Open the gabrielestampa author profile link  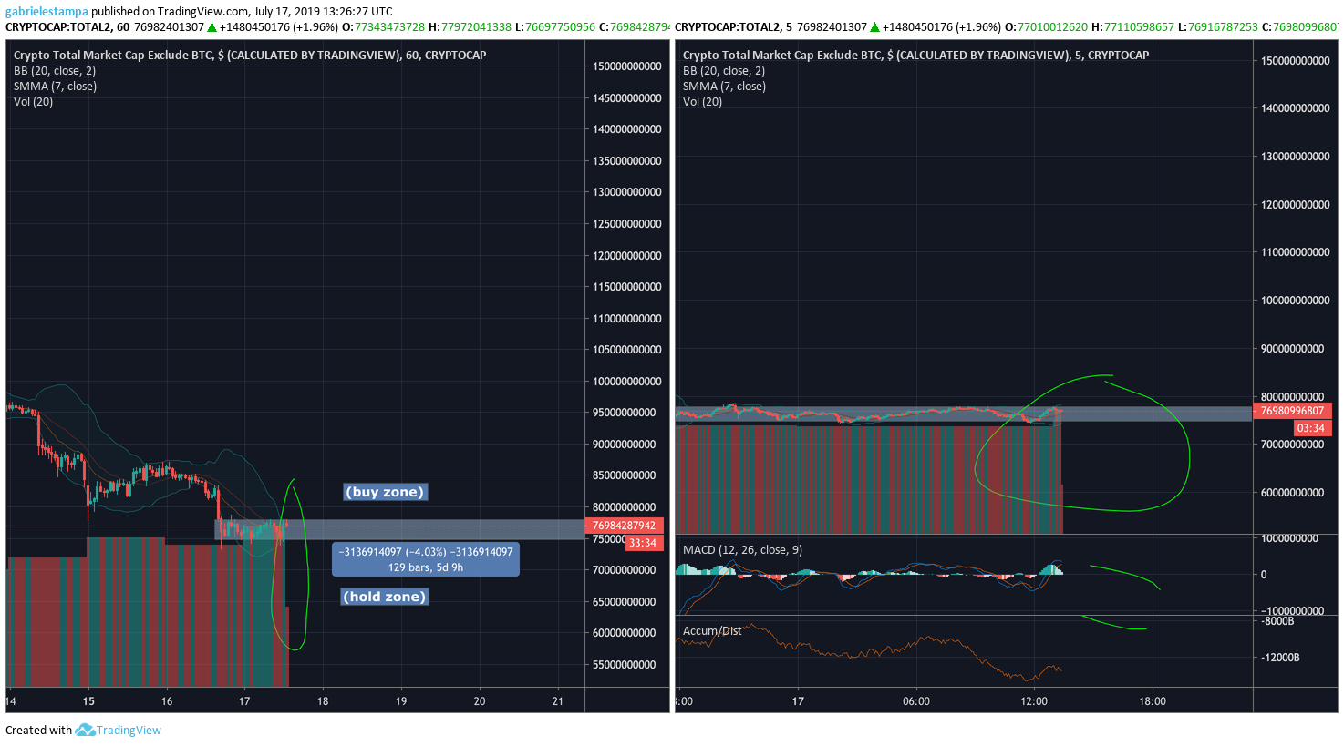tap(47, 12)
